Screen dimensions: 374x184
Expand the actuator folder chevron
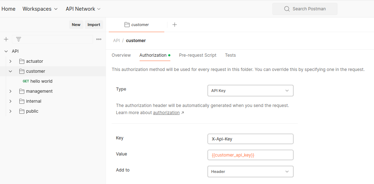10,61
